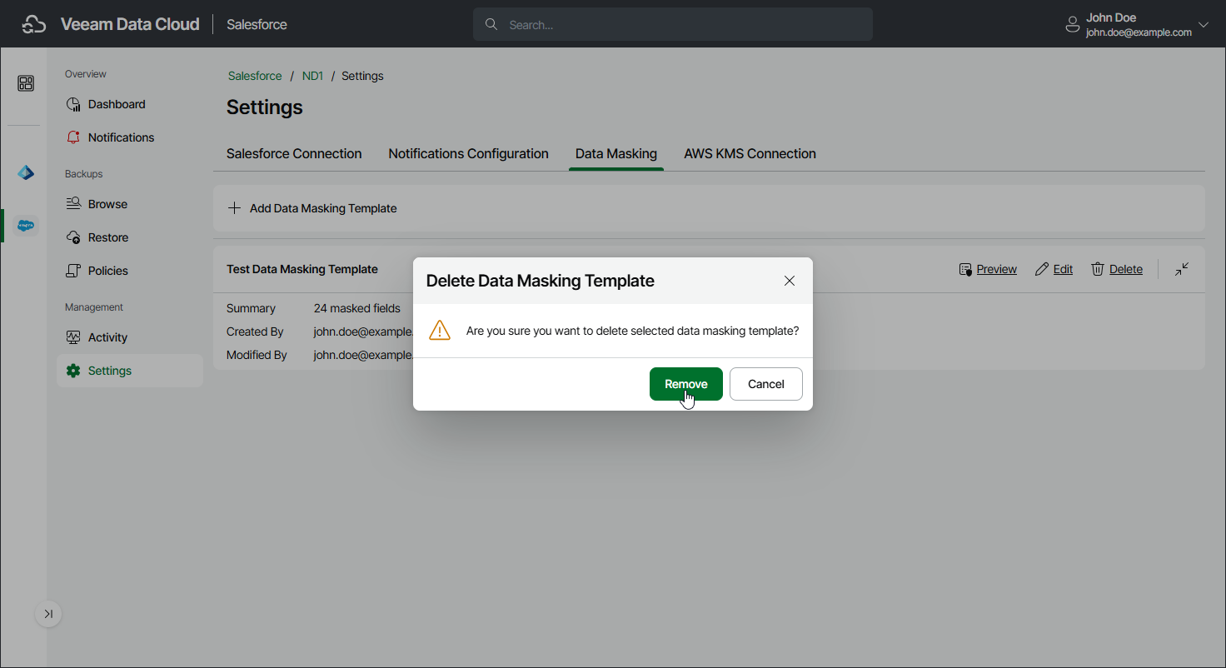Select Settings in the sidebar
The height and width of the screenshot is (668, 1226).
(130, 371)
